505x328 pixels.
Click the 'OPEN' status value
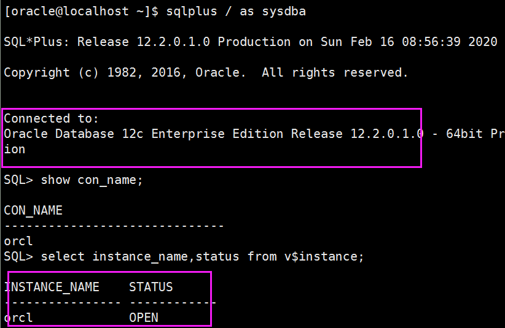click(x=144, y=318)
